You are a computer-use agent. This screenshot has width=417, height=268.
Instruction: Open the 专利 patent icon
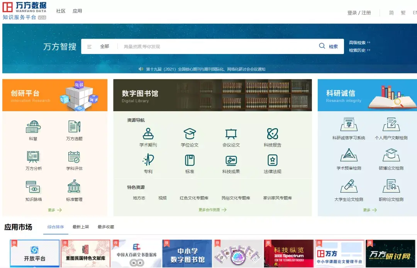click(148, 160)
